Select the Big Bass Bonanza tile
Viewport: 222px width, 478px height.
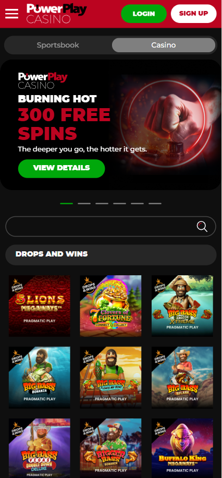[40, 377]
